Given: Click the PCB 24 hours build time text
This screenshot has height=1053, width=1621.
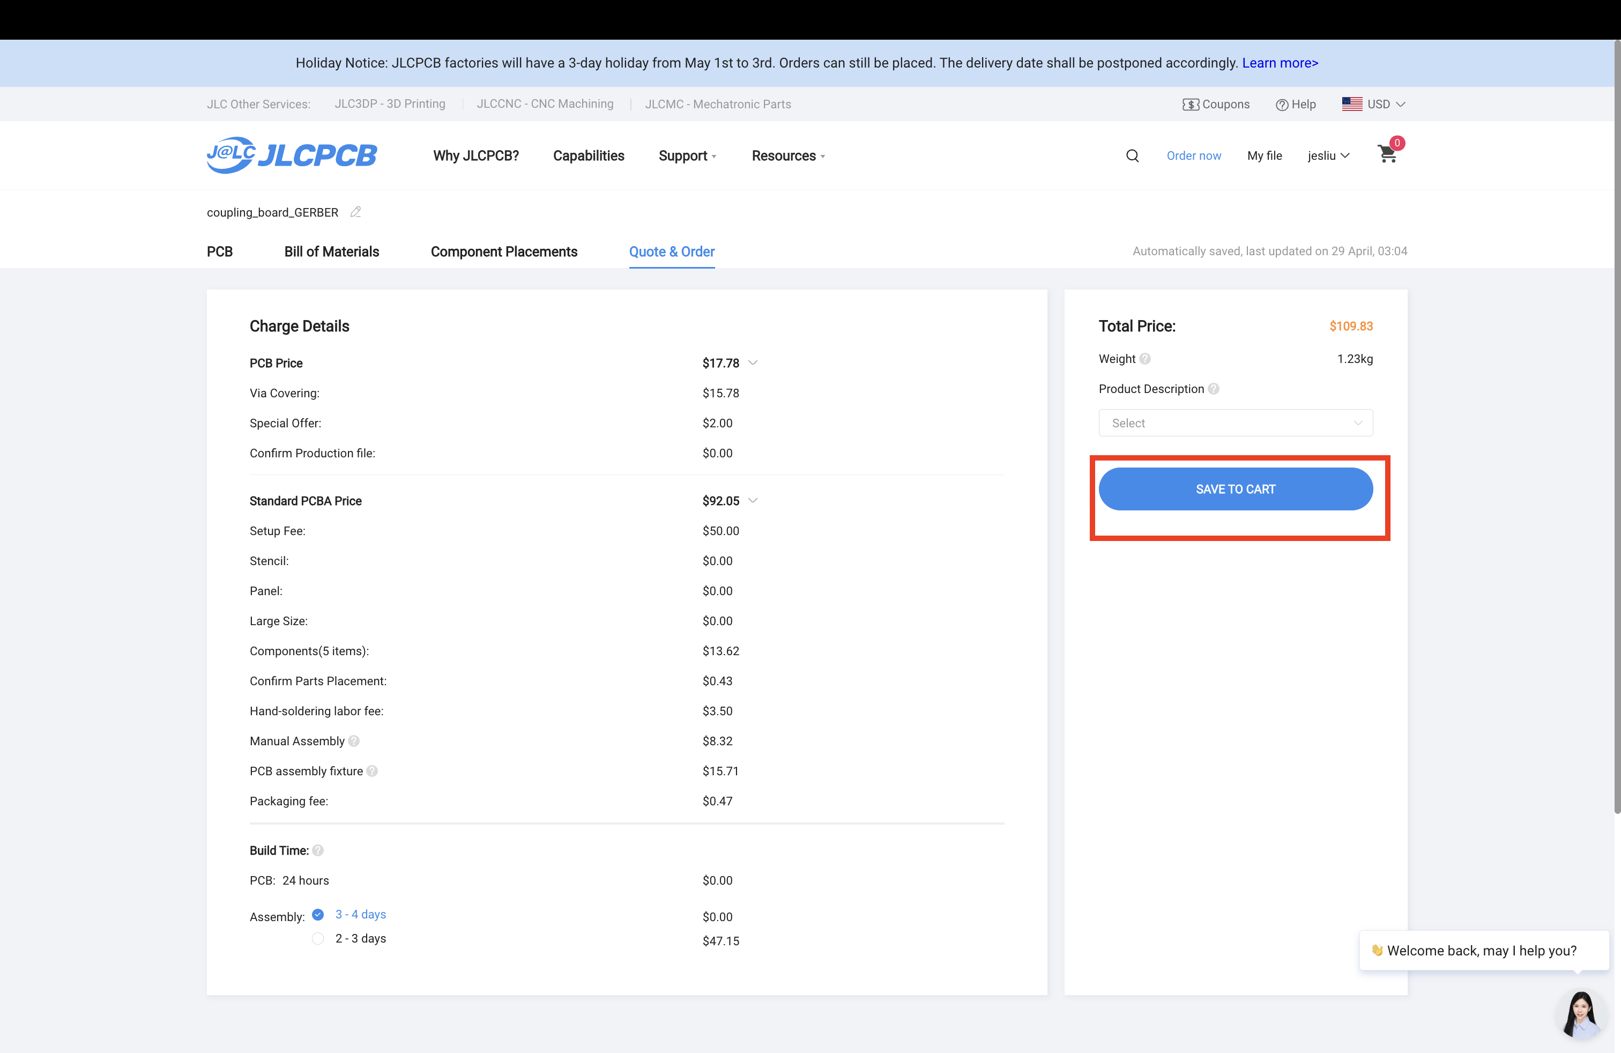Looking at the screenshot, I should (x=289, y=881).
